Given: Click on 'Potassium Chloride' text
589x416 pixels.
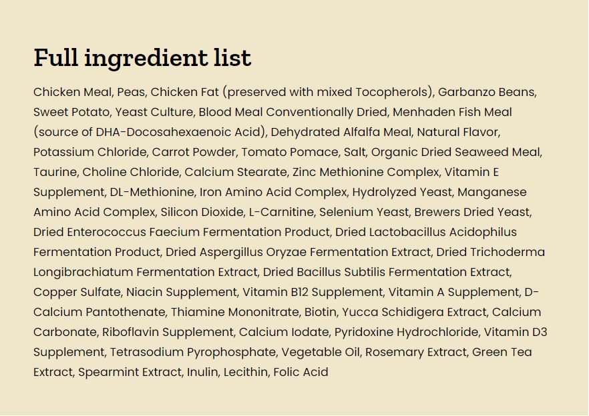Looking at the screenshot, I should point(89,152).
